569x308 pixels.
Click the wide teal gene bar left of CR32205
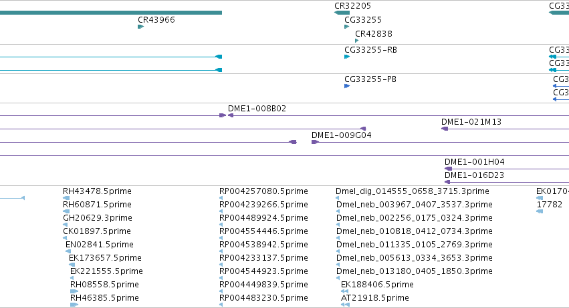tap(111, 13)
